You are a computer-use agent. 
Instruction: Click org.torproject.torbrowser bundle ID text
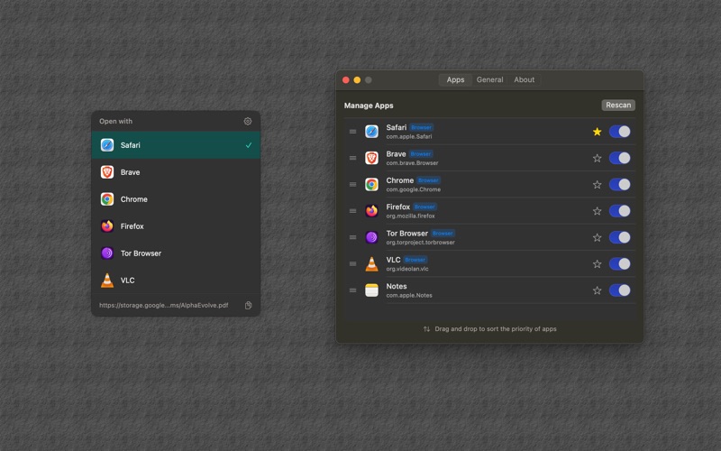420,243
